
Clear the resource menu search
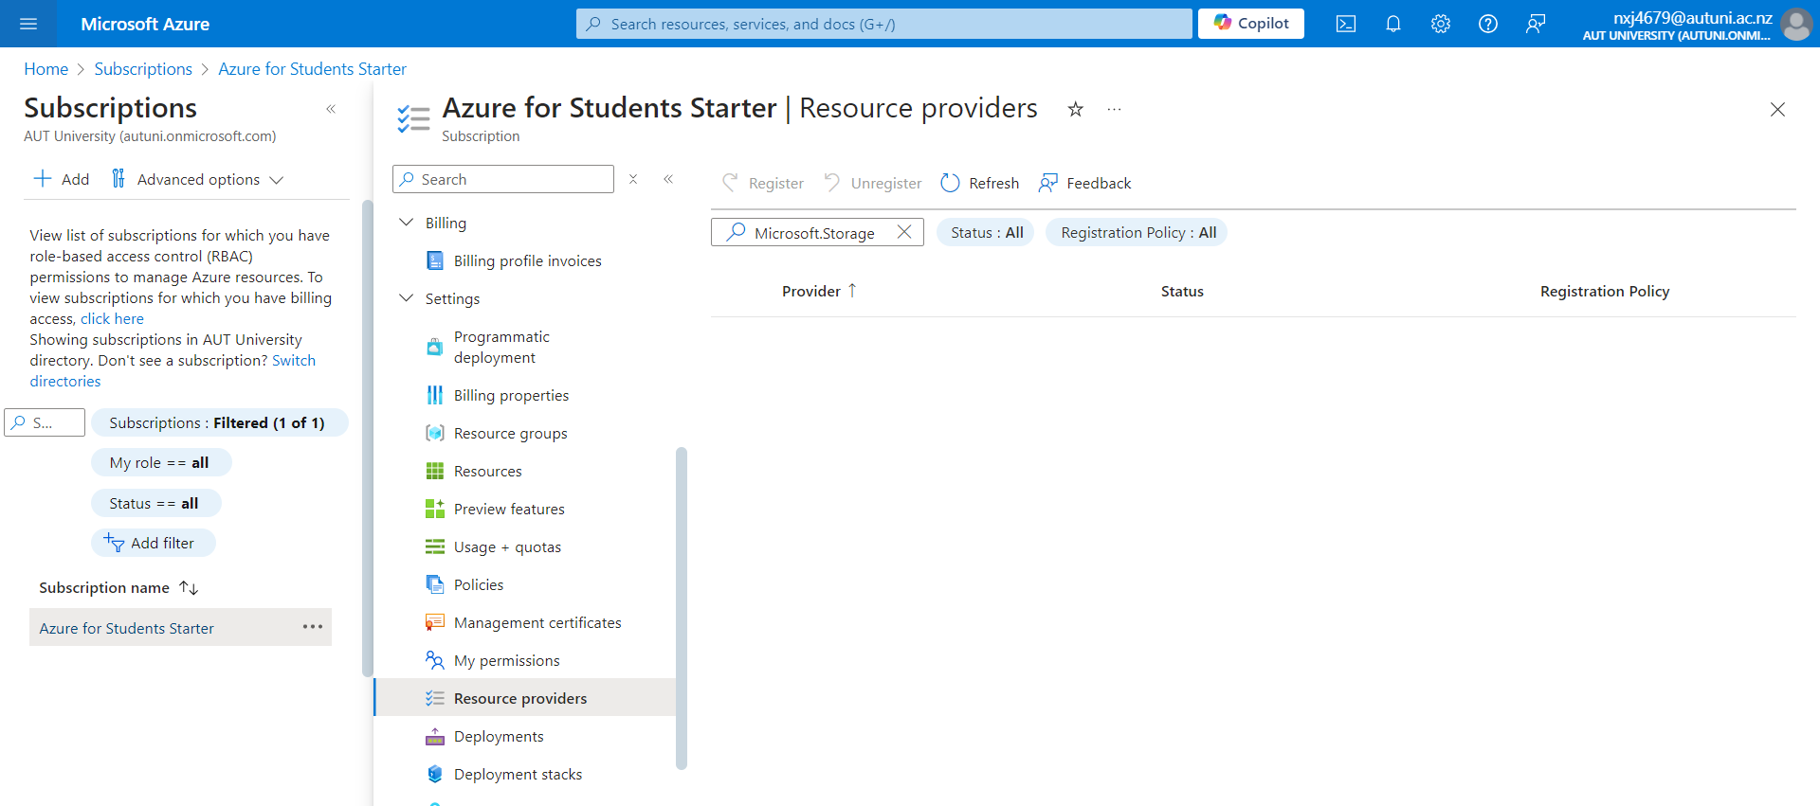click(x=633, y=179)
